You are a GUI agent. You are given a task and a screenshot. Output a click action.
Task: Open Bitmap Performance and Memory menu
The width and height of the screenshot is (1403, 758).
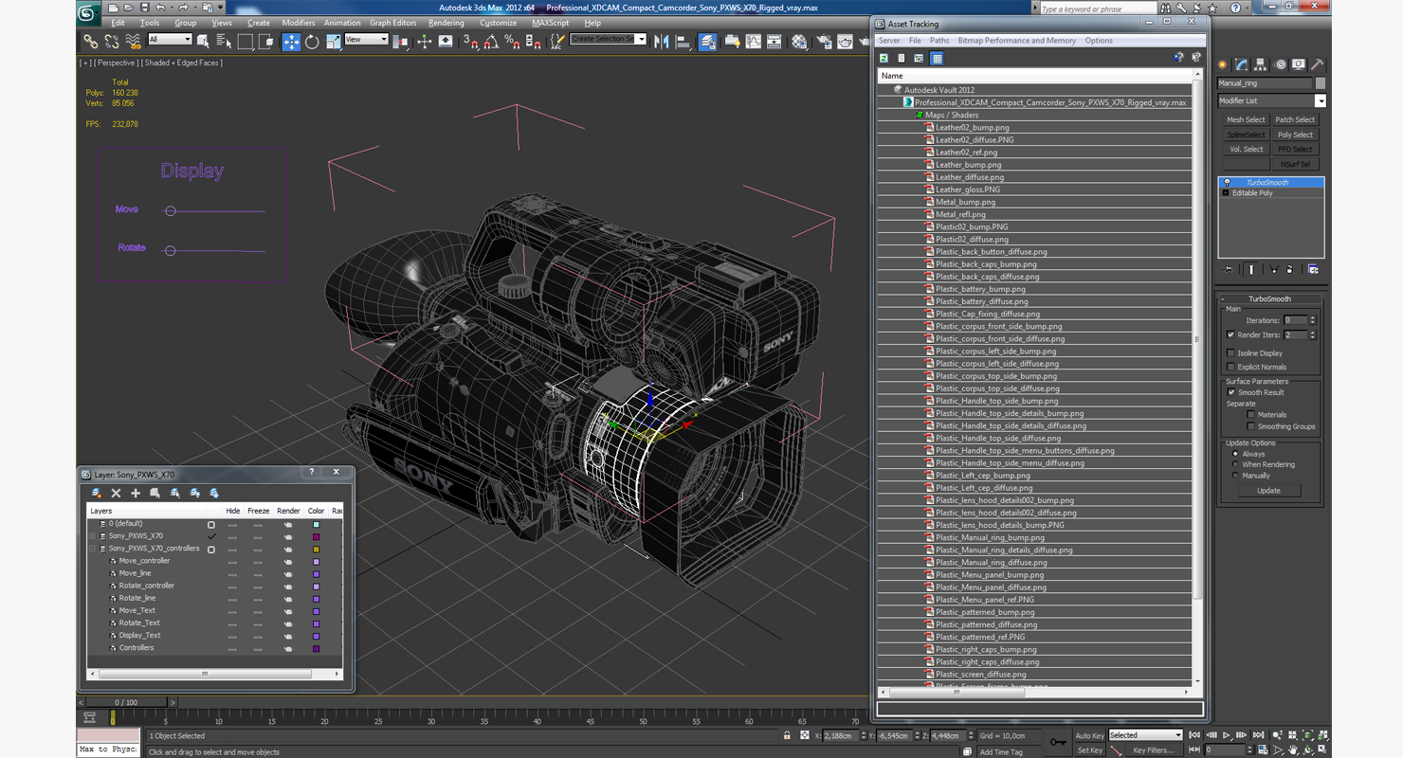[x=1016, y=41]
